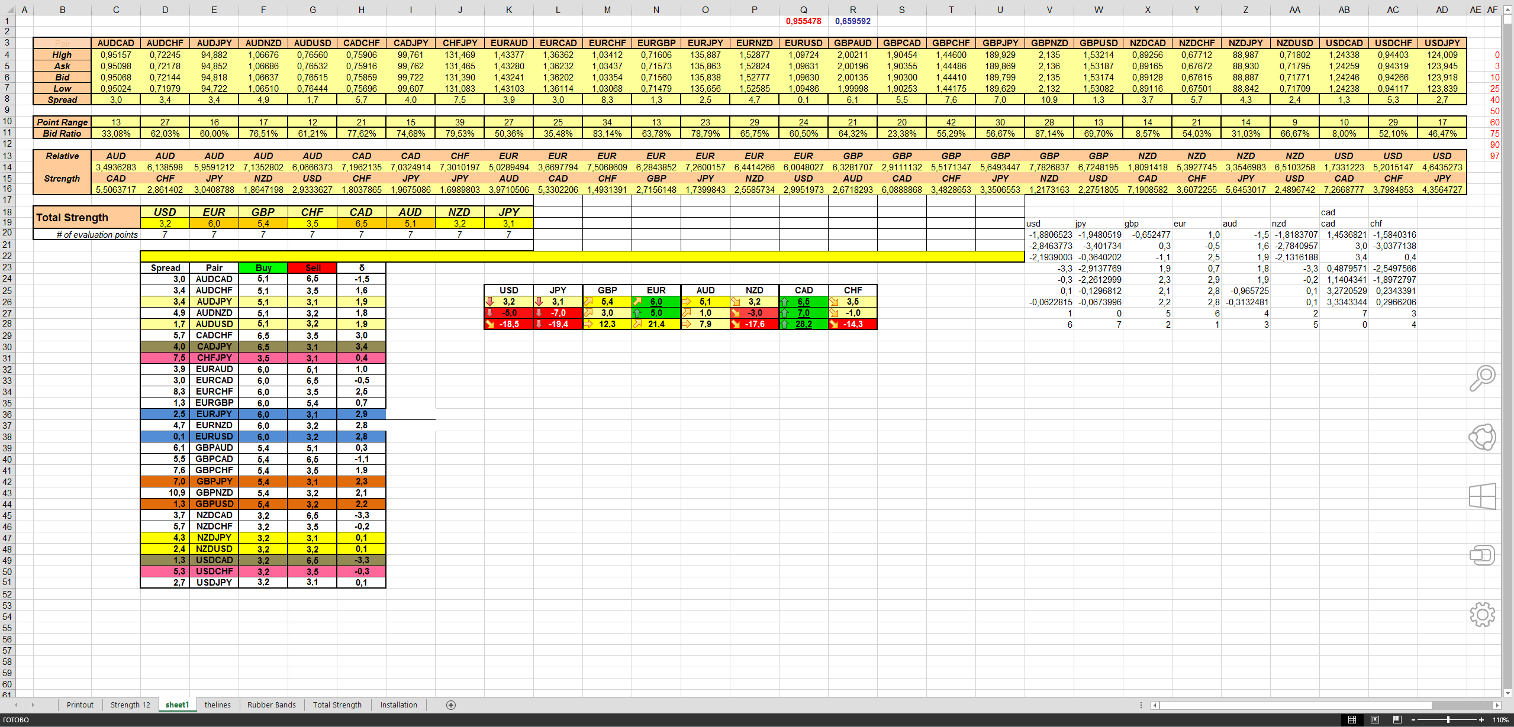Viewport: 1514px width, 727px height.
Task: Select the δ column header cell
Action: click(362, 268)
